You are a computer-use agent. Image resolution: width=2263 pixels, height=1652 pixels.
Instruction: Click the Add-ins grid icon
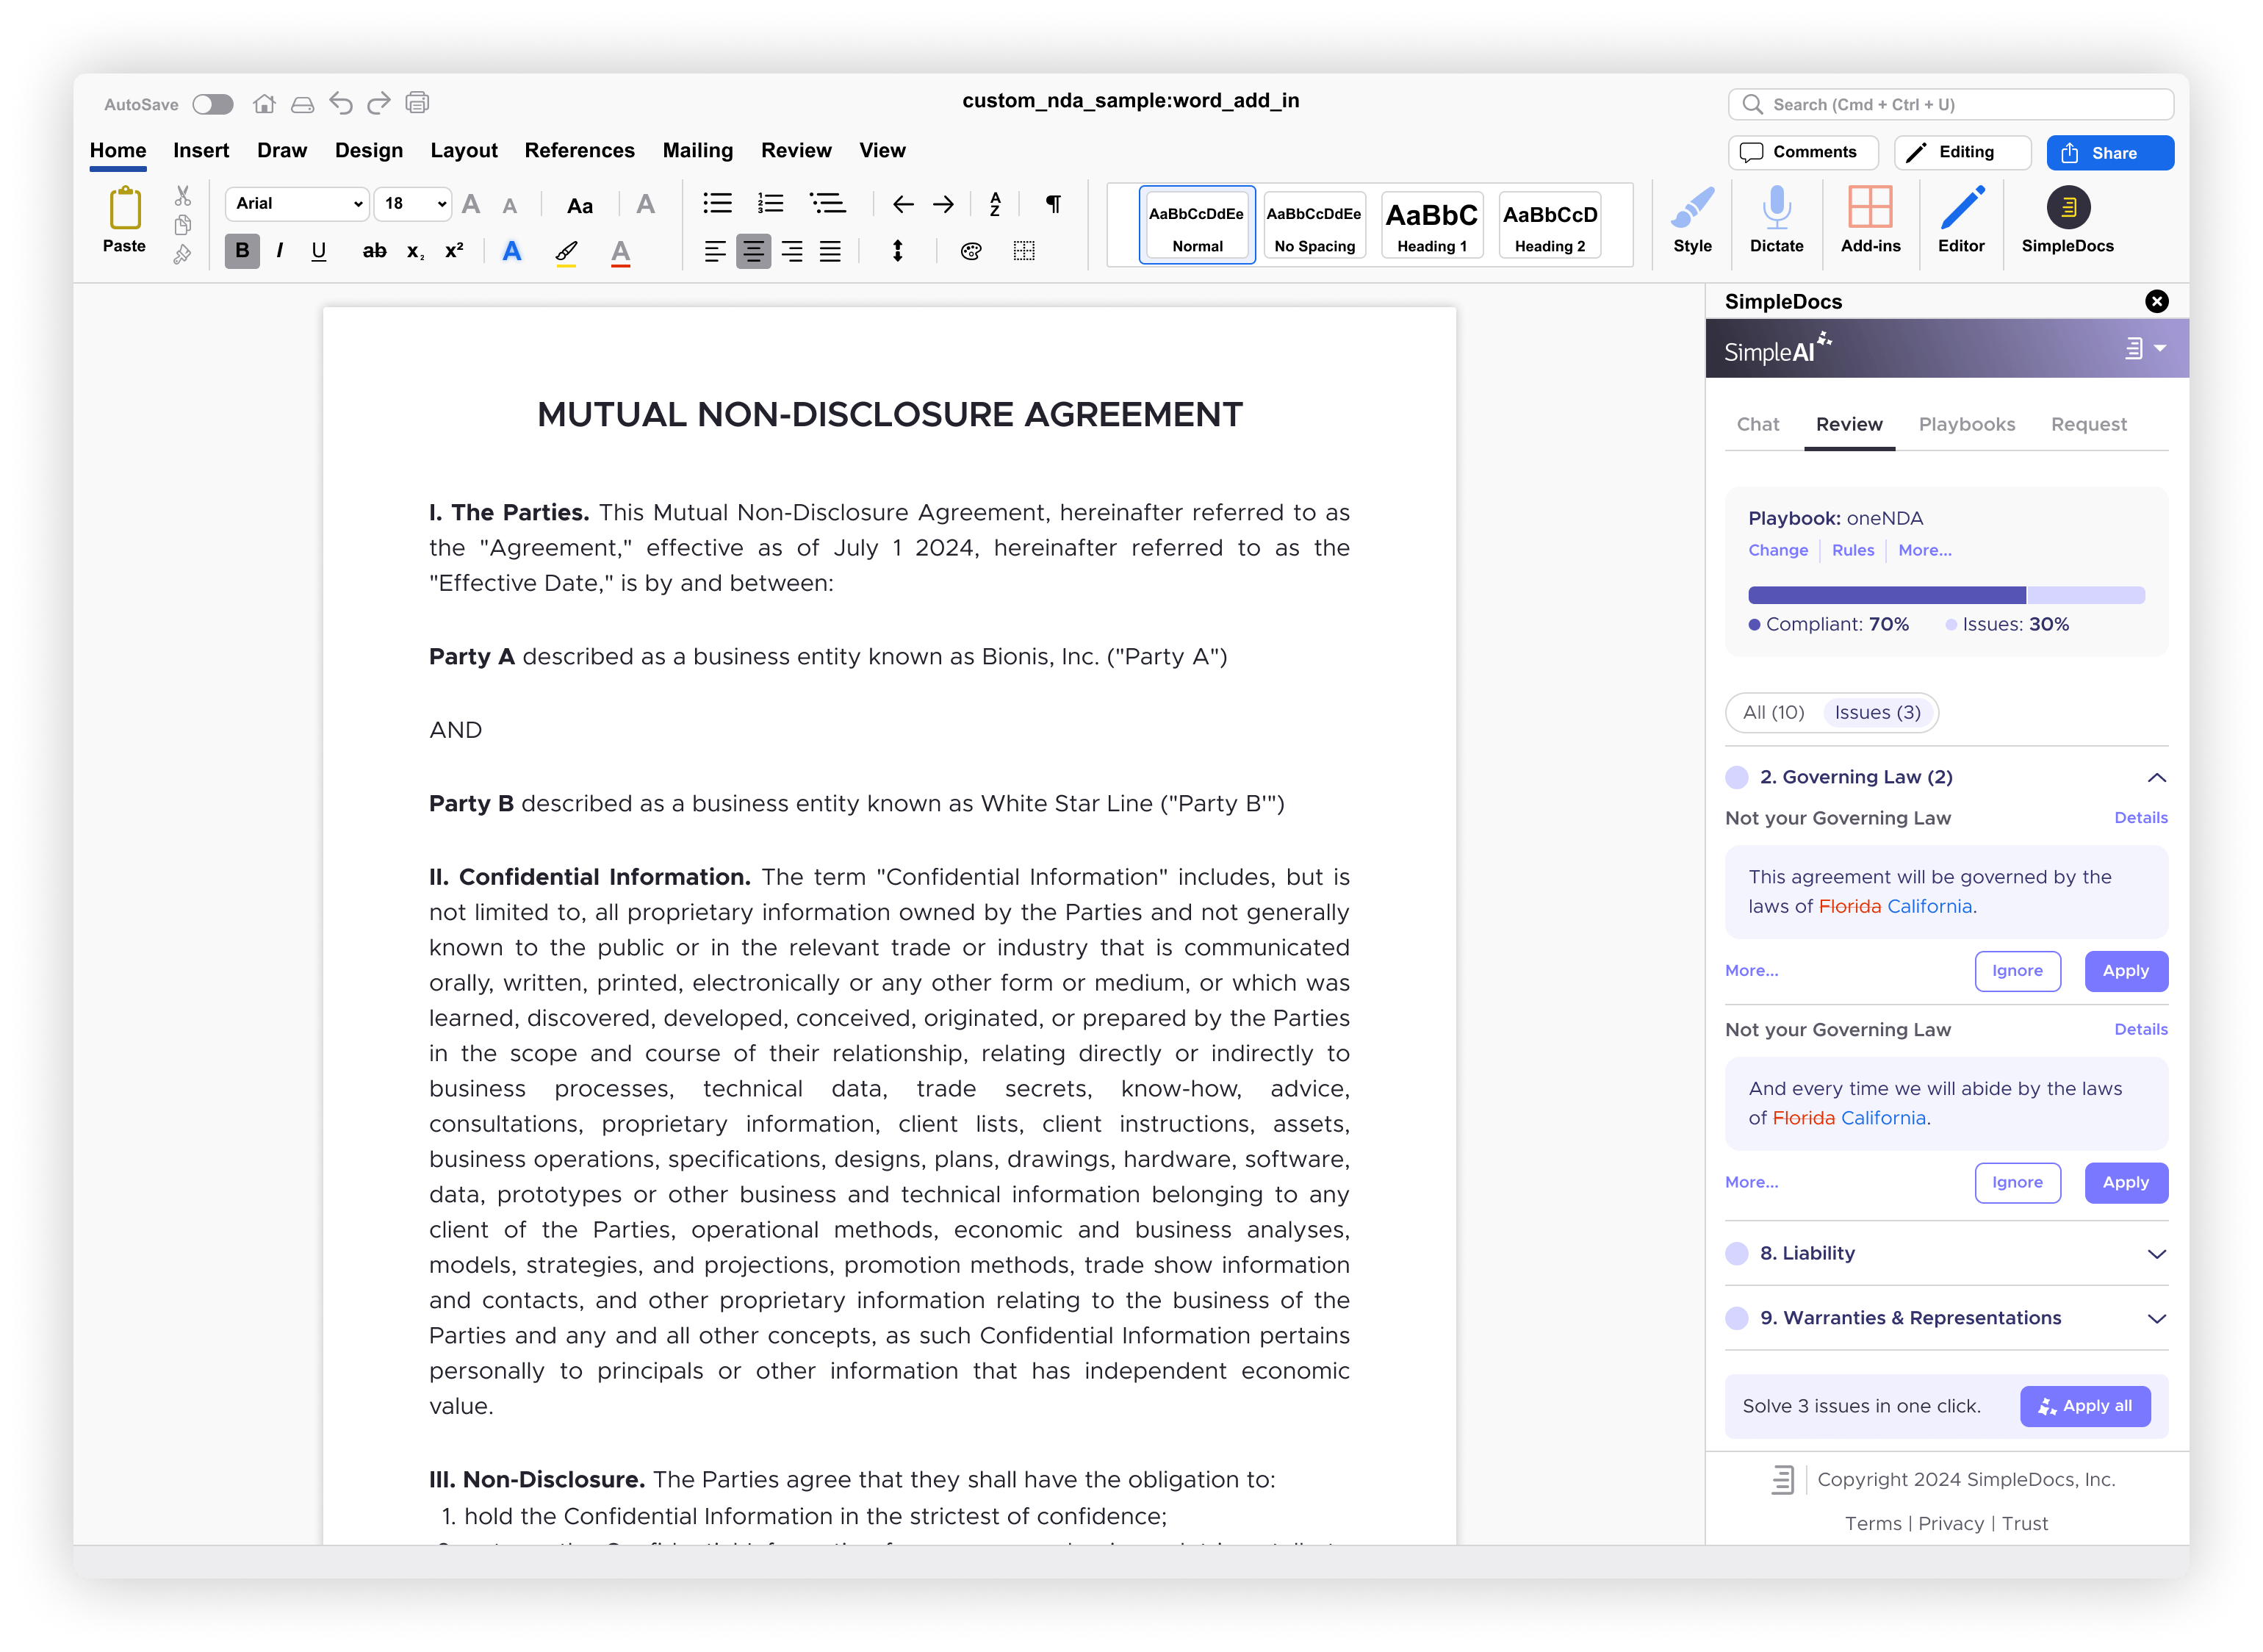(1869, 208)
